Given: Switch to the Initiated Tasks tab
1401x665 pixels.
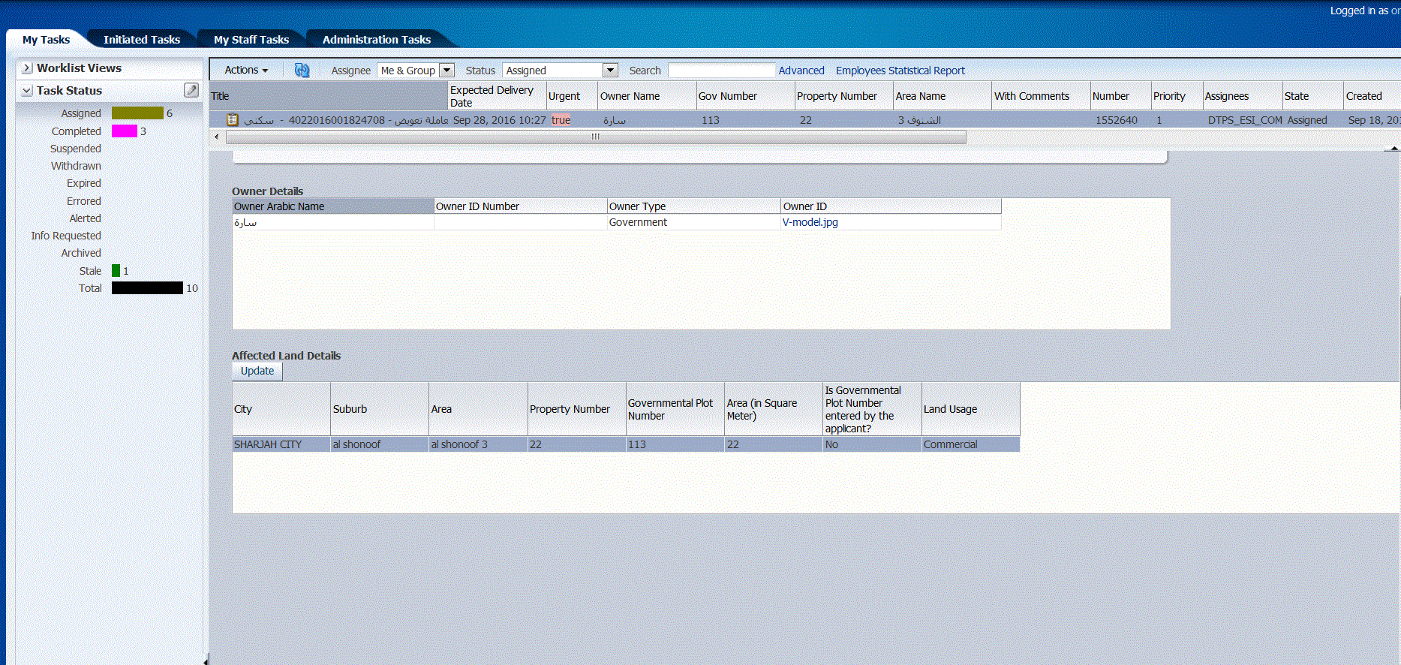Looking at the screenshot, I should tap(142, 40).
